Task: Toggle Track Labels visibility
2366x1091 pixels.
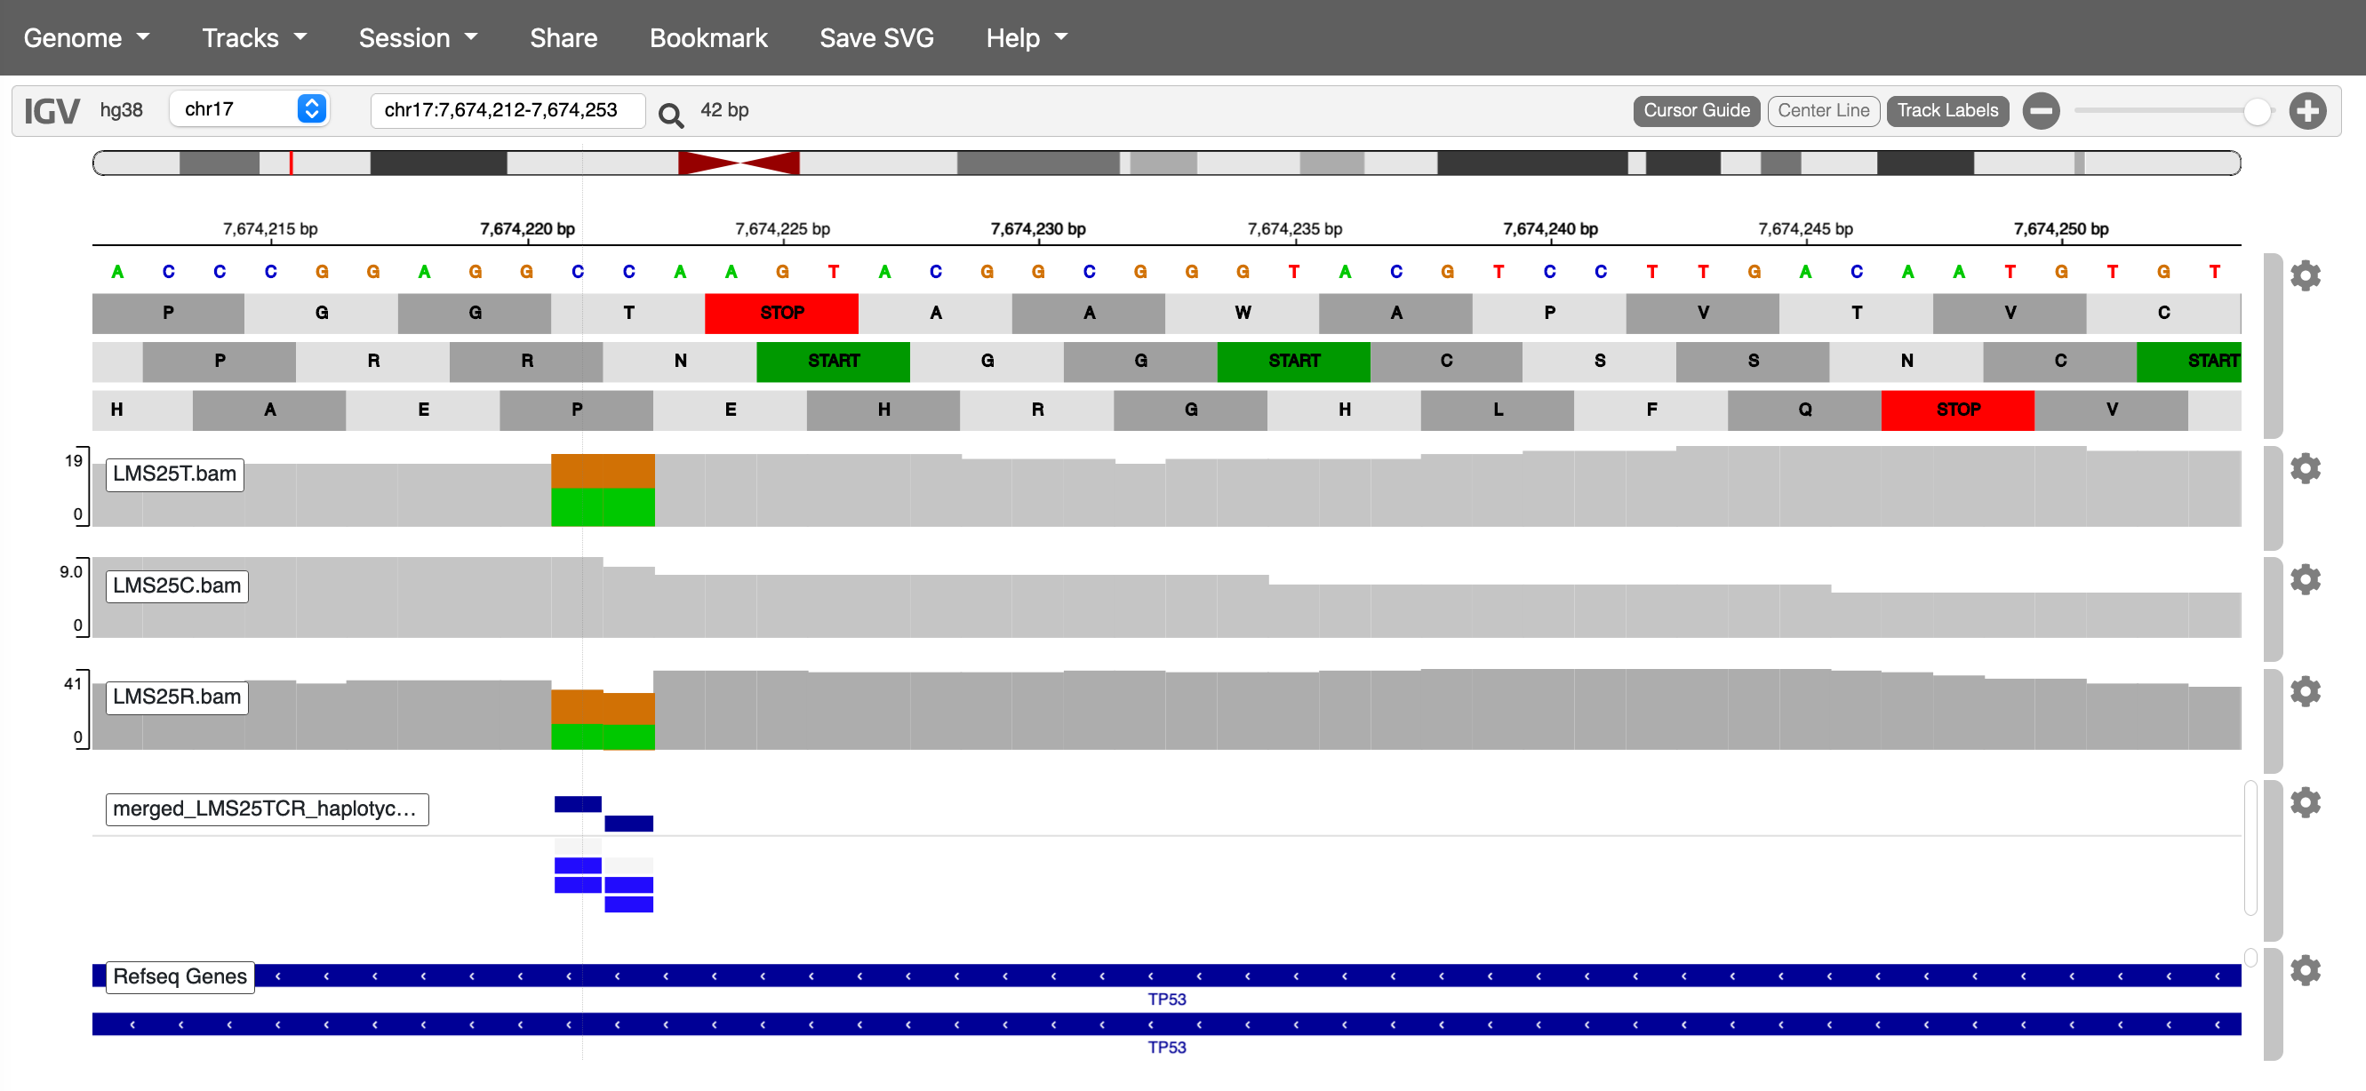Action: pyautogui.click(x=1946, y=111)
